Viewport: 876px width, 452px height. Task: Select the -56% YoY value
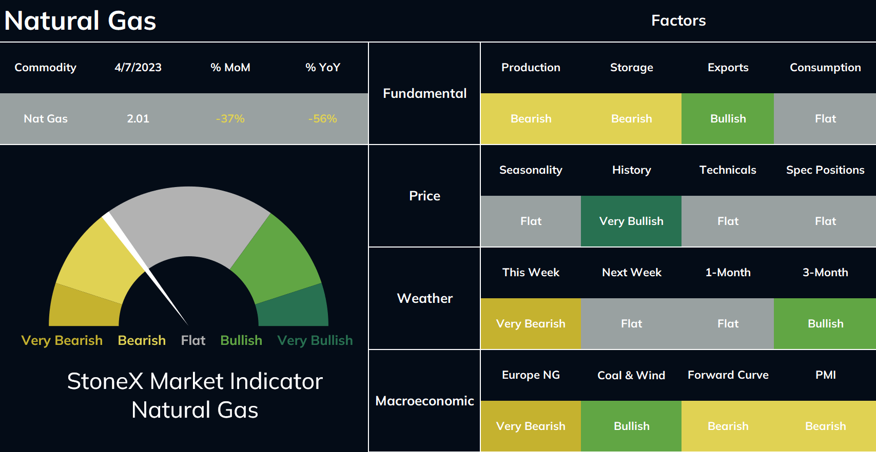click(x=323, y=118)
